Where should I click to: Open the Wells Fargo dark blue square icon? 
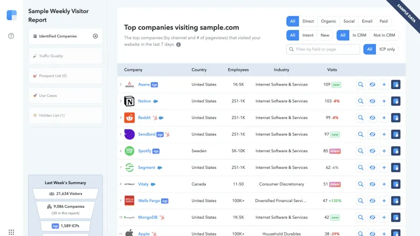tap(396, 201)
